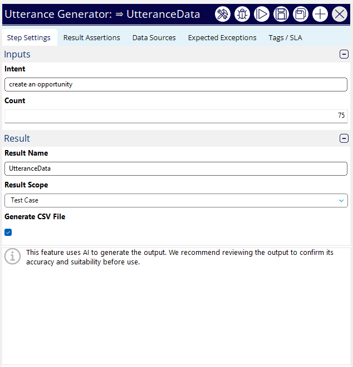Screen dimensions: 353x367
Task: Close the Utterance Generator panel with the X icon
Action: 340,15
